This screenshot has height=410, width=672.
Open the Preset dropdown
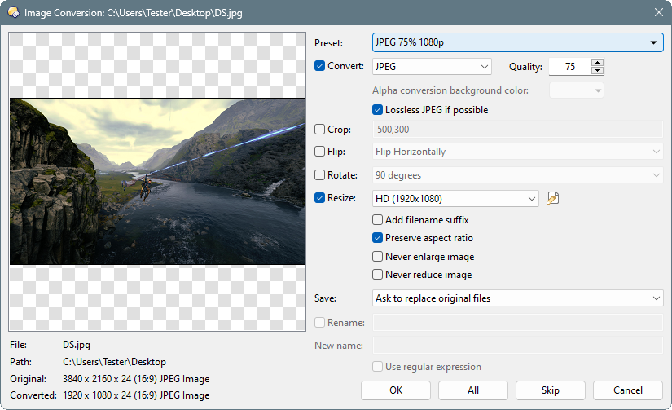[x=518, y=42]
